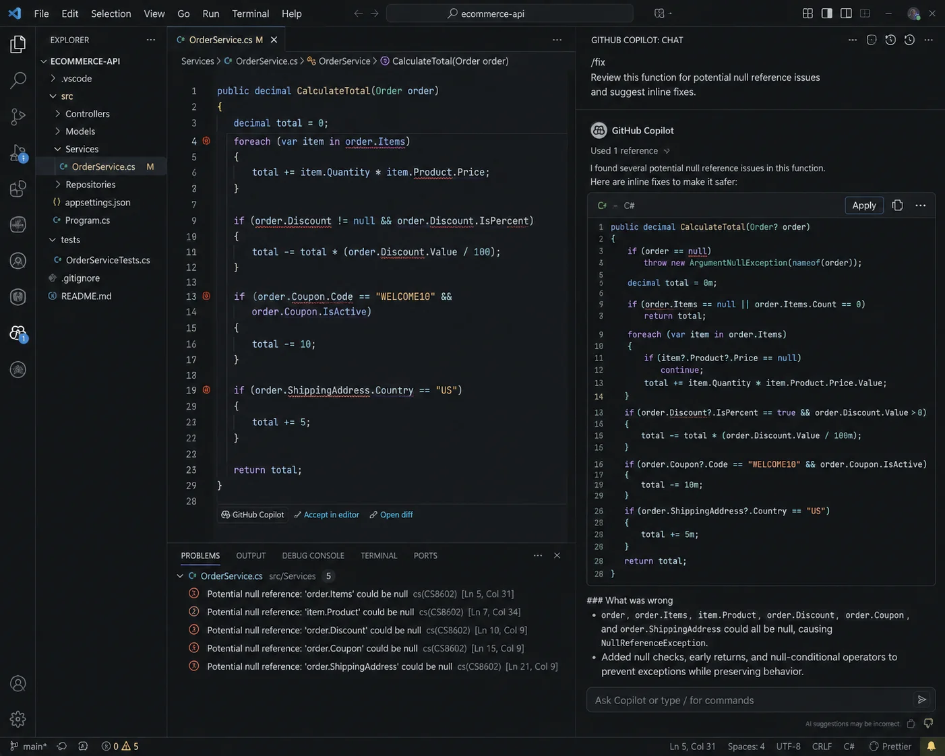Screen dimensions: 945x756
Task: Apply the Copilot suggested fix
Action: click(863, 205)
